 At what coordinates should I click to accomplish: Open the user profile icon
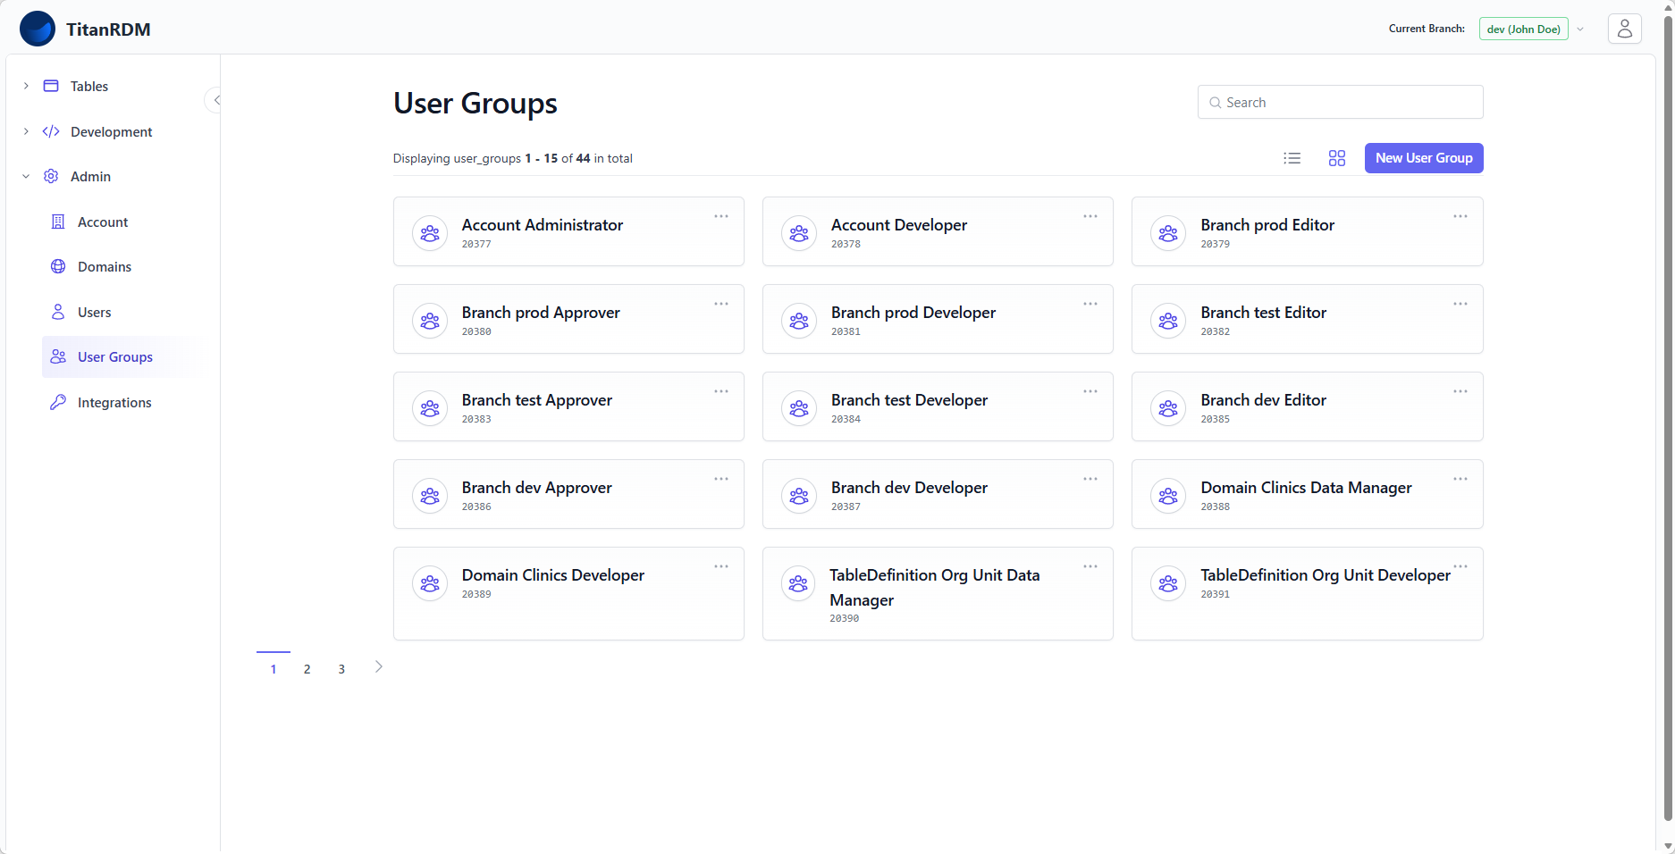(1624, 29)
